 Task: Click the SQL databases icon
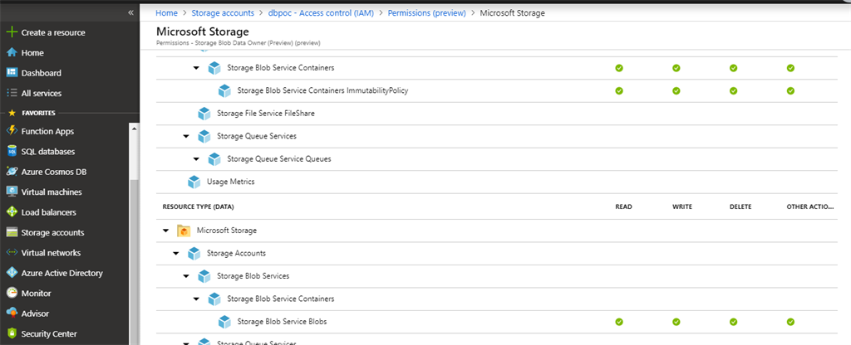click(12, 152)
